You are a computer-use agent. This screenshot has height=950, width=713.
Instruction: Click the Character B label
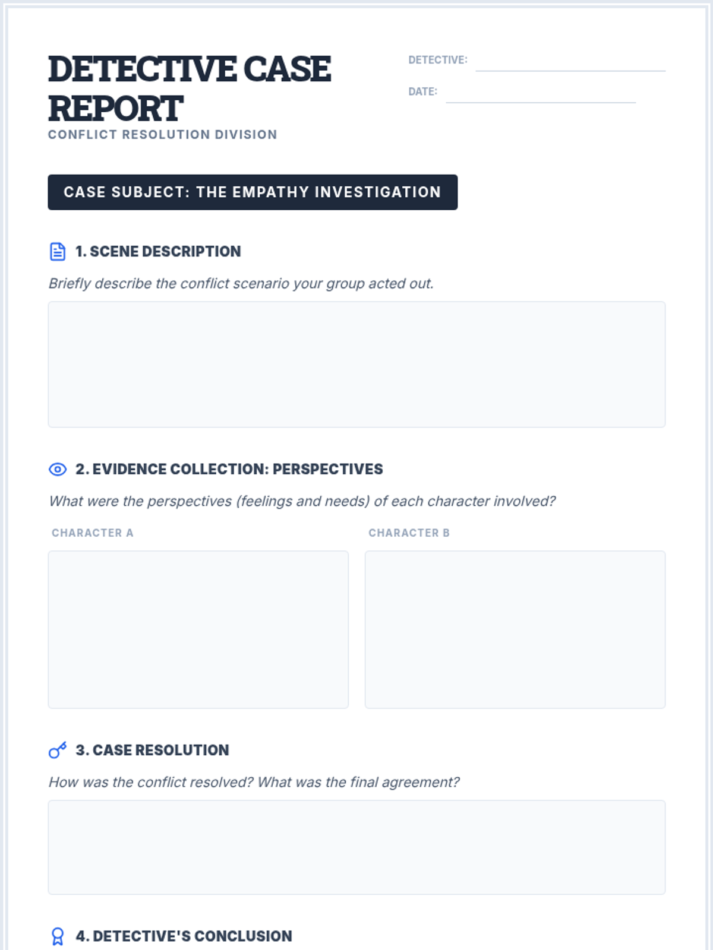(409, 533)
